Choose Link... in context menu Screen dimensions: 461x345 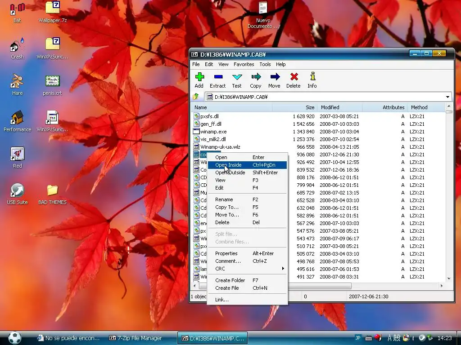click(x=247, y=300)
